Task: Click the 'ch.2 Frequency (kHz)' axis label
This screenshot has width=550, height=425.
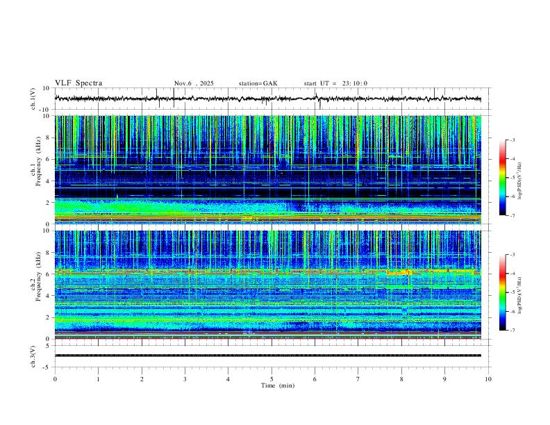Action: tap(36, 276)
